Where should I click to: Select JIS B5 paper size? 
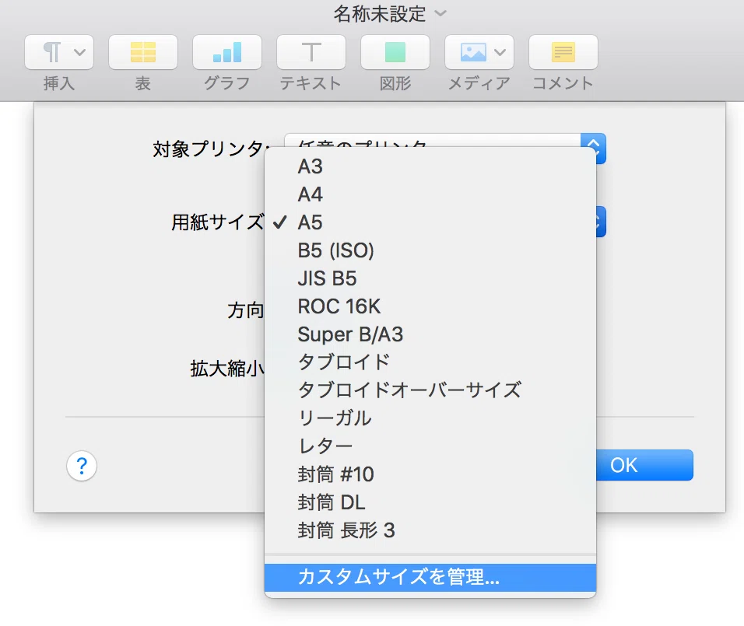(x=430, y=278)
